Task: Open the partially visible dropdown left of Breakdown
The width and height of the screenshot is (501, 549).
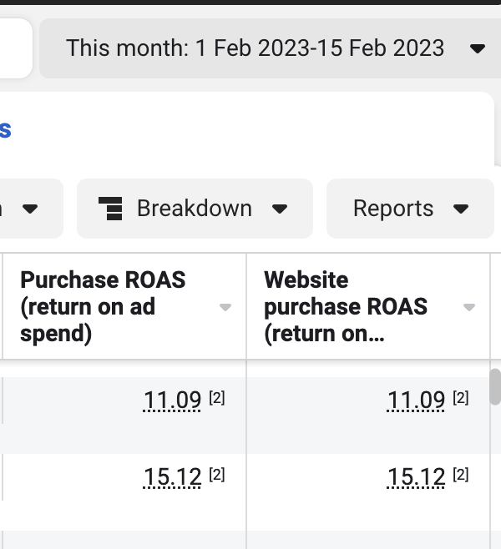Action: click(x=32, y=209)
